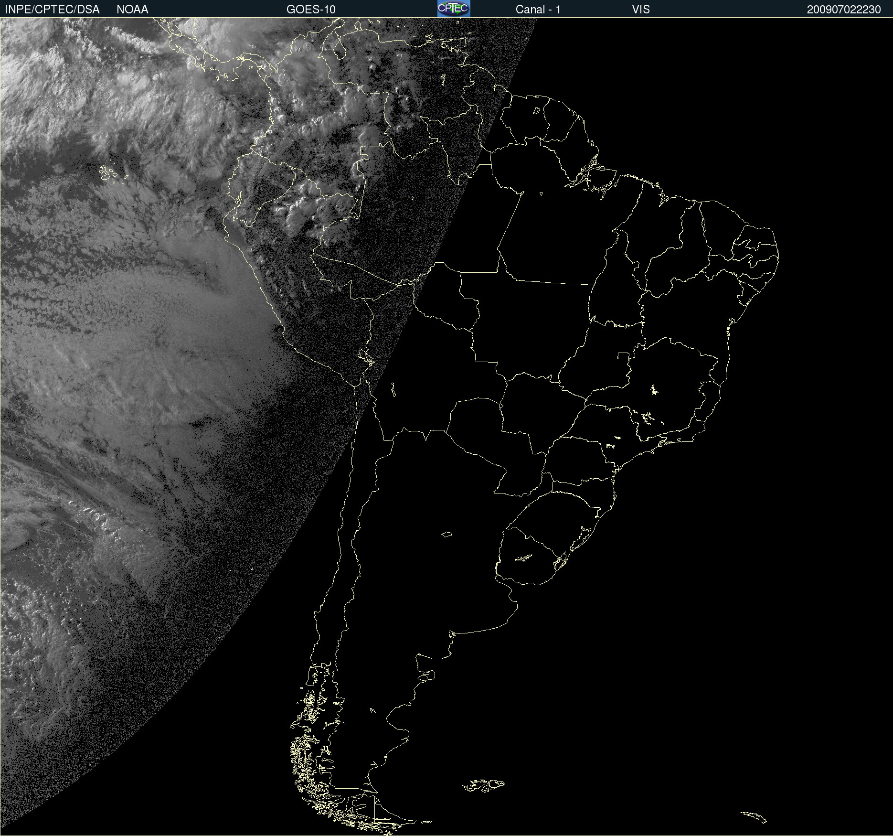The width and height of the screenshot is (893, 836).
Task: Click the CPTEC logo in header
Action: pos(454,9)
